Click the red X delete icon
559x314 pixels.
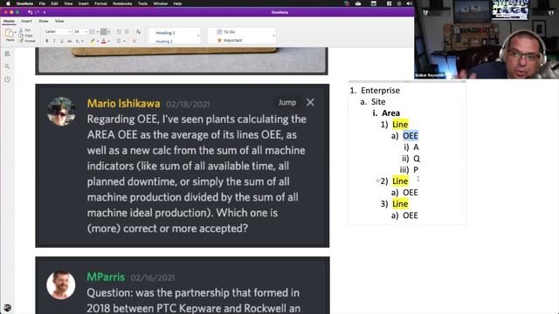135,41
